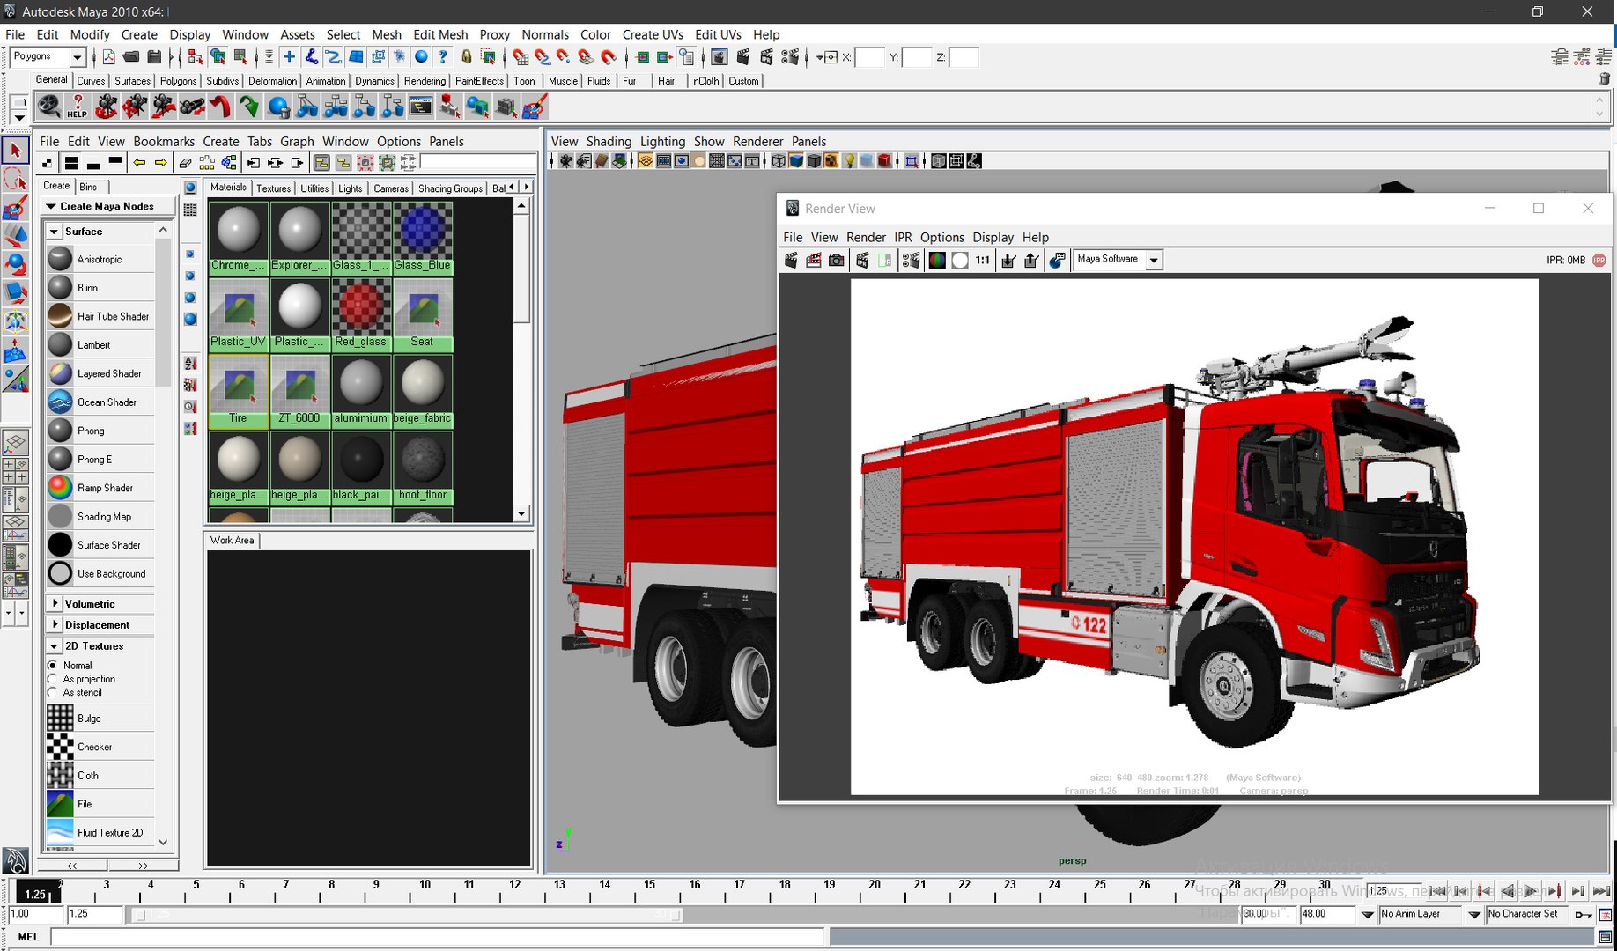This screenshot has width=1617, height=951.
Task: Collapse the Surface section expander
Action: (55, 232)
